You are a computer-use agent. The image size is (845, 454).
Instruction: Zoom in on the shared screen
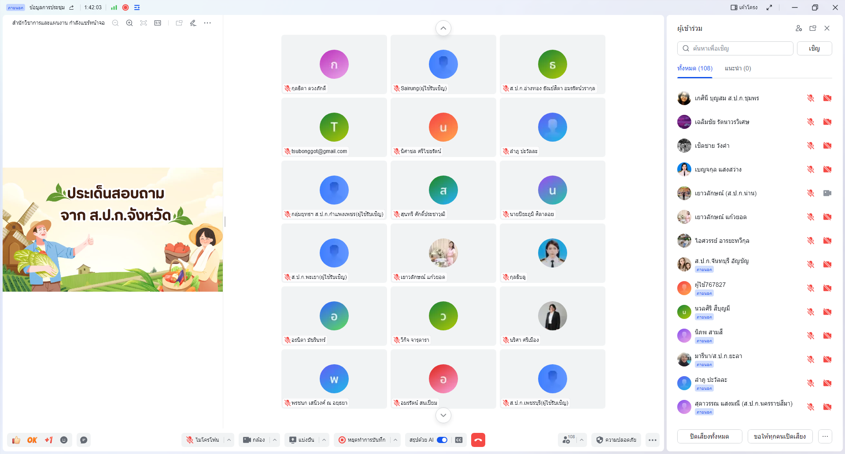pyautogui.click(x=129, y=23)
